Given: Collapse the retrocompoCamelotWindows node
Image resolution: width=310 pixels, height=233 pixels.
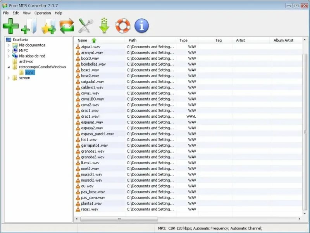Looking at the screenshot, I should [9, 67].
